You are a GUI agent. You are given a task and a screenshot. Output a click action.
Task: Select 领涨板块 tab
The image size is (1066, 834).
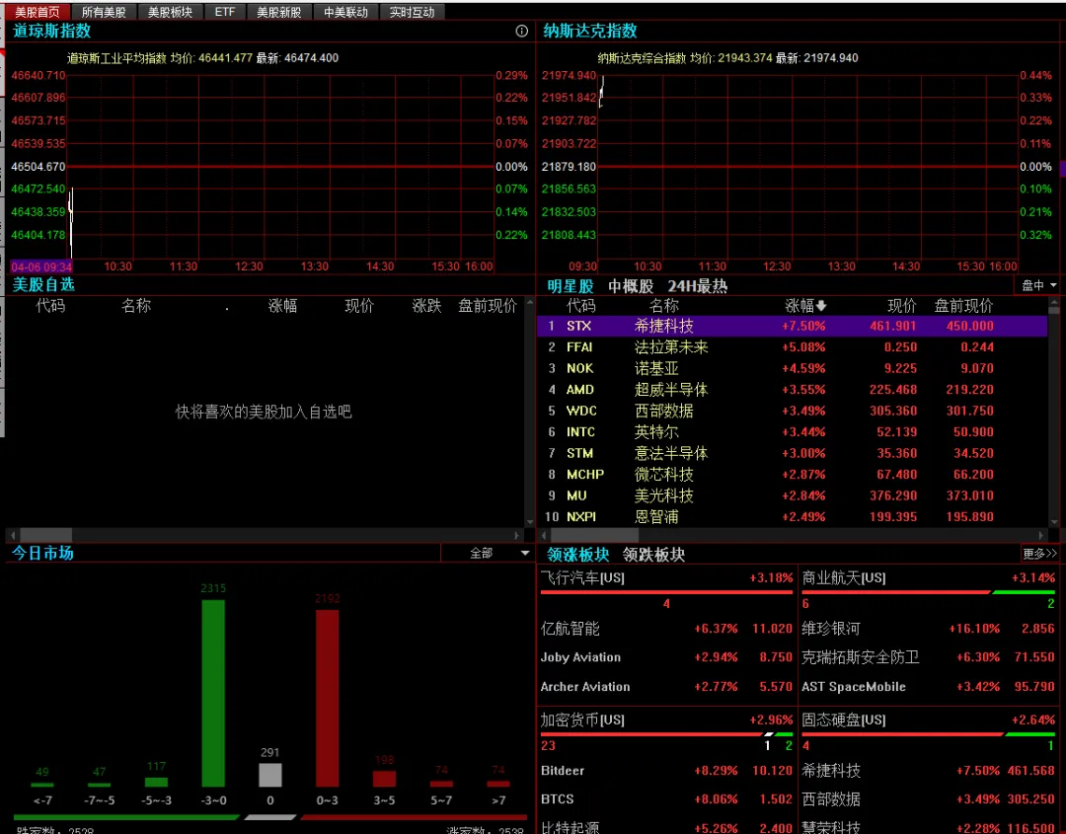577,555
